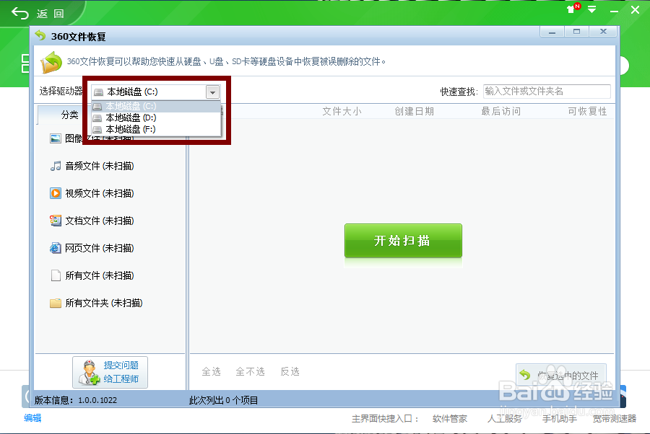The image size is (650, 434).
Task: Select the 音频文件 (audio files) category icon
Action: tap(56, 165)
